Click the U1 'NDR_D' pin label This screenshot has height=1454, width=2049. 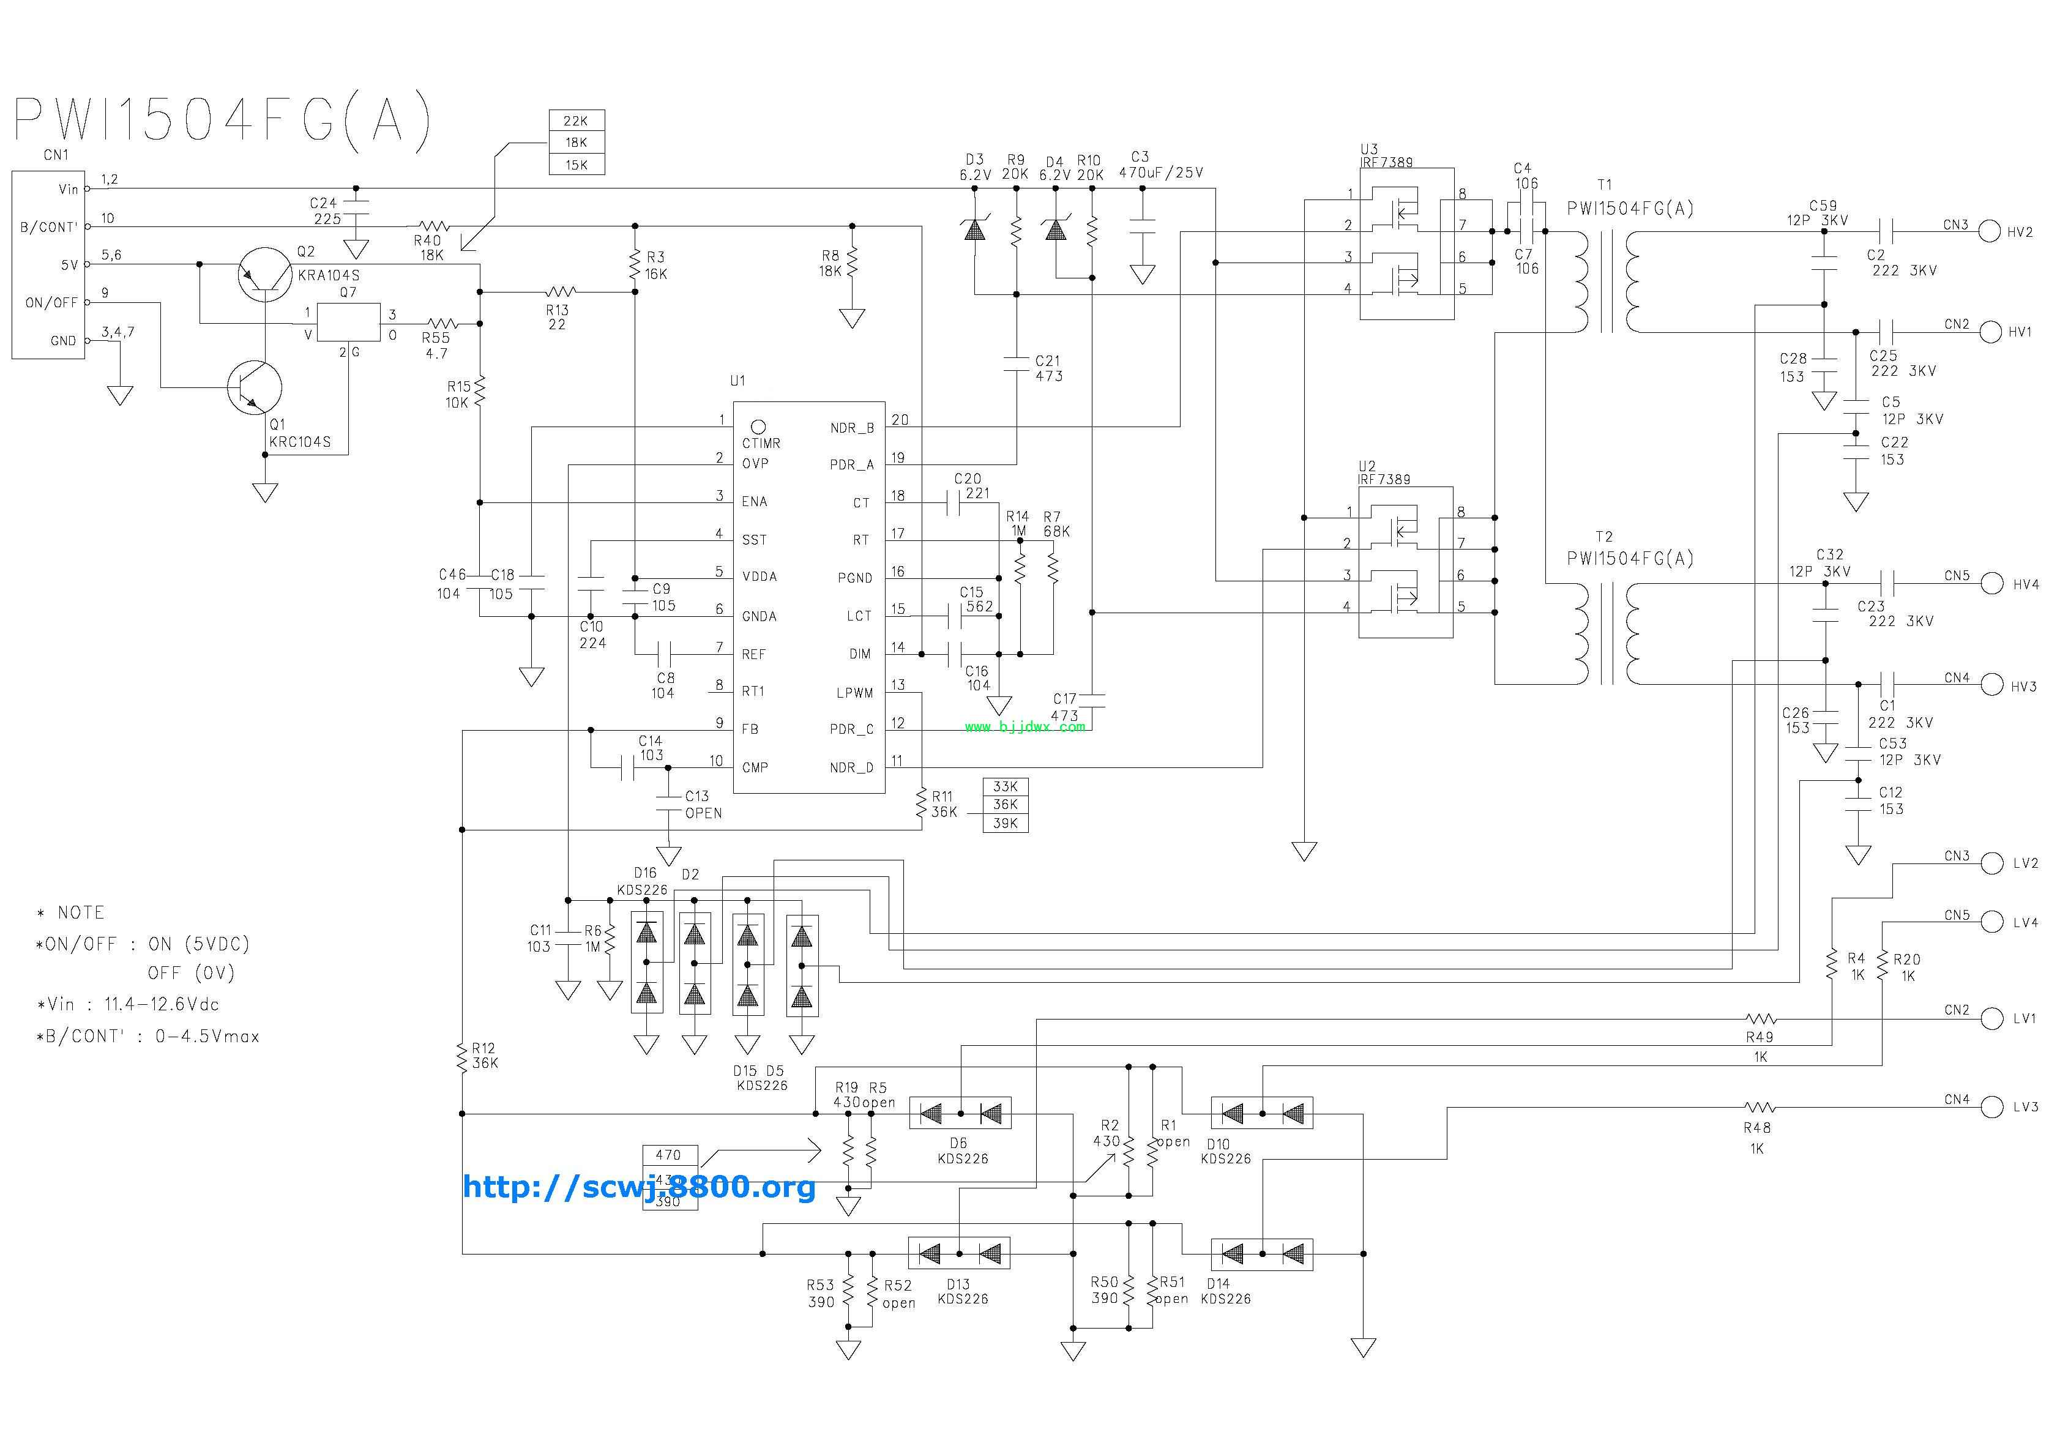click(851, 767)
